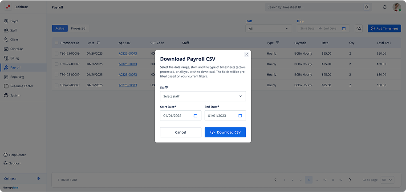This screenshot has width=406, height=192.
Task: Click the Search by Timesheet ID field
Action: (314, 7)
